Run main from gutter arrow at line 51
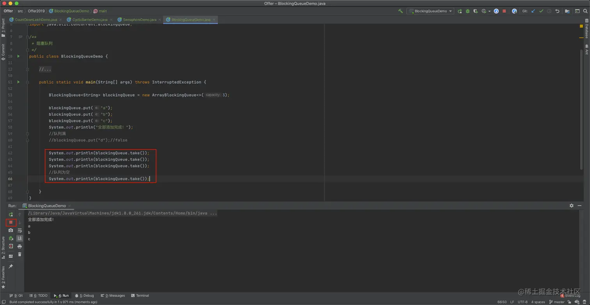 click(18, 82)
